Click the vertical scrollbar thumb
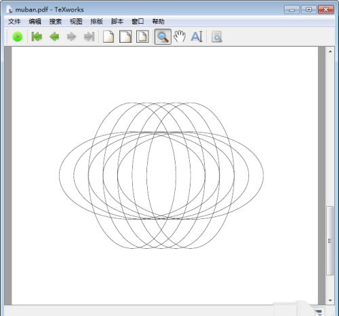 click(x=330, y=241)
